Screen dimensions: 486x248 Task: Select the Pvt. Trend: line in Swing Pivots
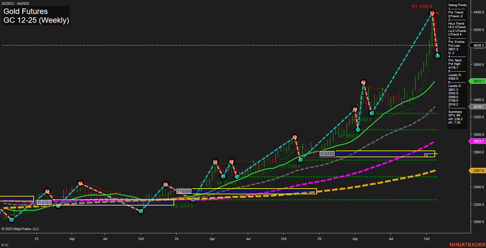tap(456, 12)
